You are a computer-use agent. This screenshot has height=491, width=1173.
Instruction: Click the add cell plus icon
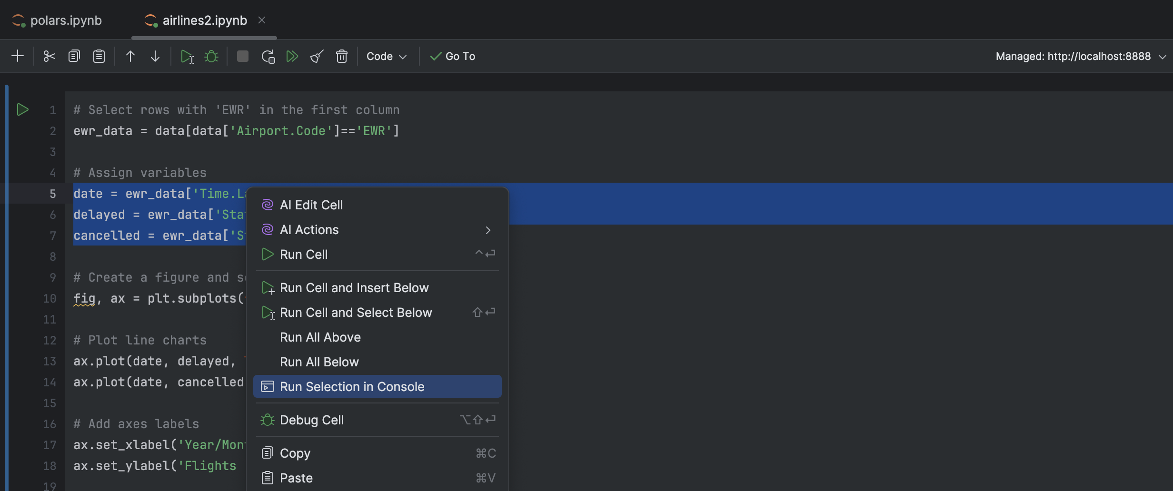click(x=18, y=56)
